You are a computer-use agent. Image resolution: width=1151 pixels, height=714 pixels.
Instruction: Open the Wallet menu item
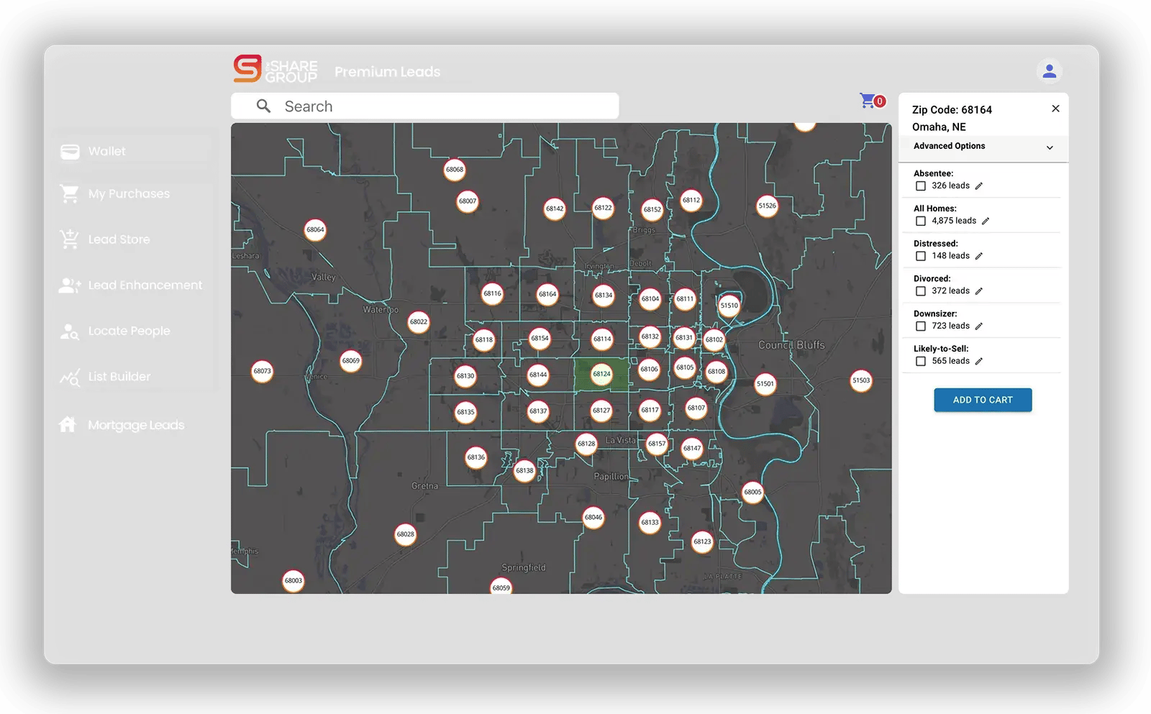(106, 152)
